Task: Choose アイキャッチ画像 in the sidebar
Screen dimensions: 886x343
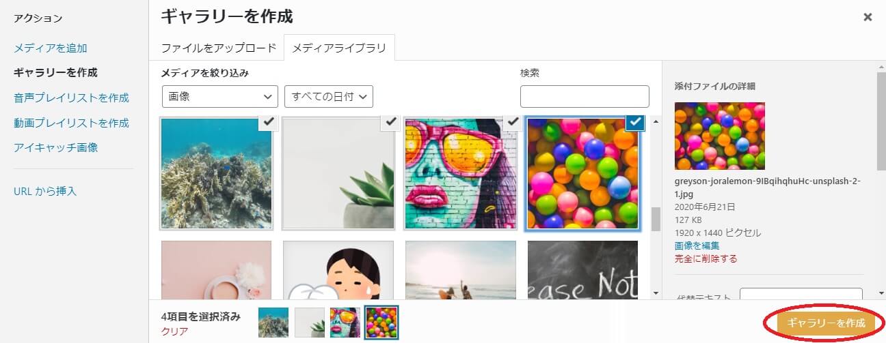Action: tap(56, 147)
